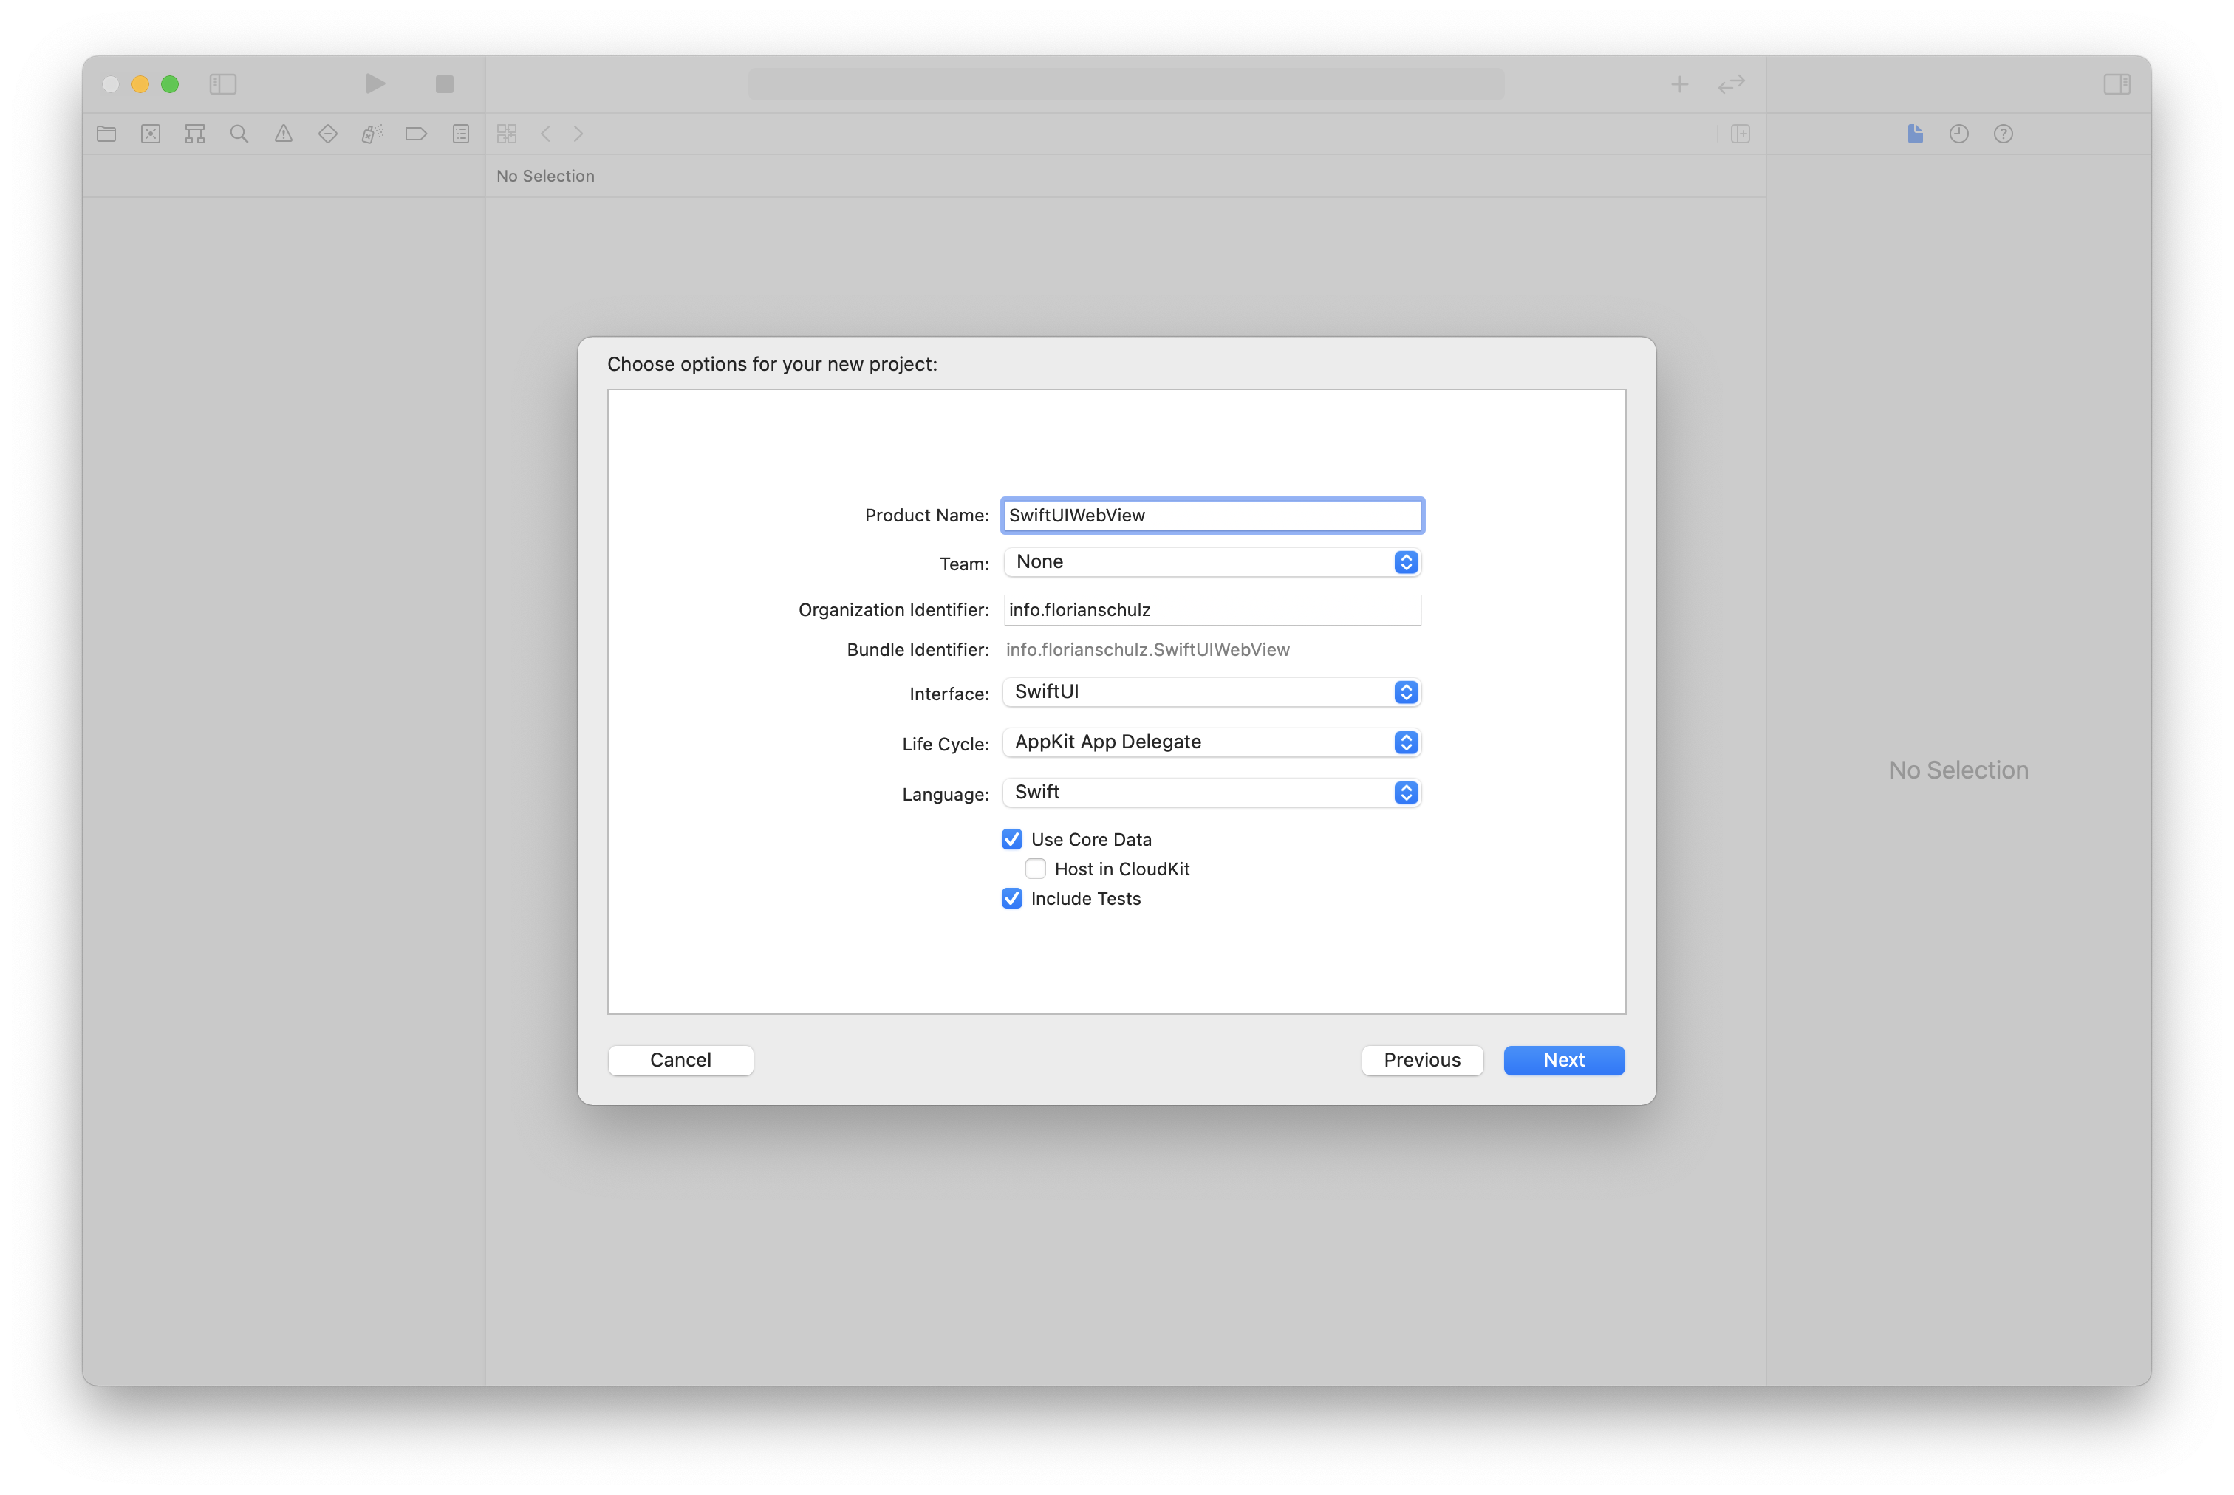
Task: Click the Stop square button
Action: pos(444,84)
